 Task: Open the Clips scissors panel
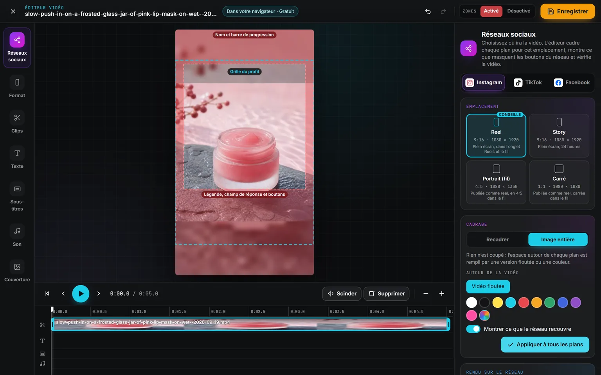pyautogui.click(x=17, y=122)
